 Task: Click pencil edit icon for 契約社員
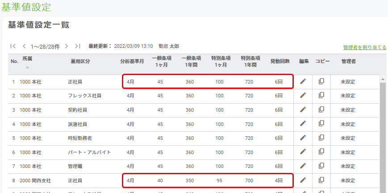[303, 109]
